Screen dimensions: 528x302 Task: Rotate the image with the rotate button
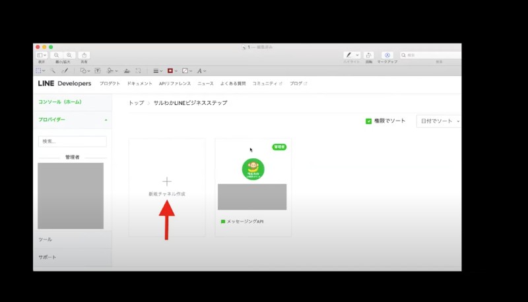[369, 55]
